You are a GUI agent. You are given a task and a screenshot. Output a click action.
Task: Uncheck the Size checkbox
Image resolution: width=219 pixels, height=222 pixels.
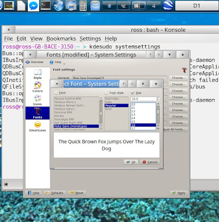(x=133, y=93)
